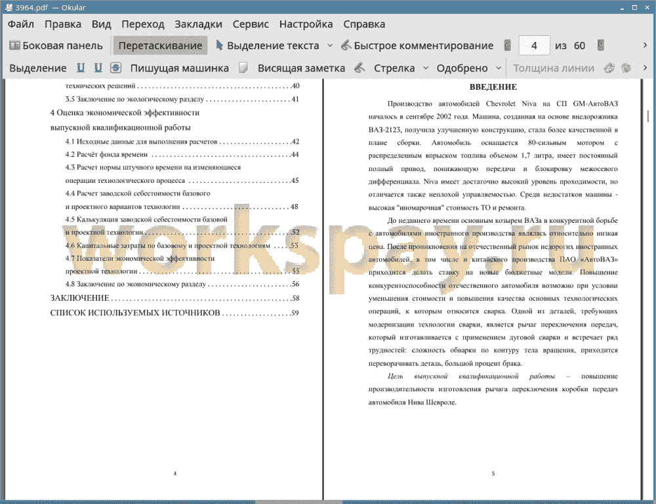Click the Толщина линии option

tap(554, 68)
